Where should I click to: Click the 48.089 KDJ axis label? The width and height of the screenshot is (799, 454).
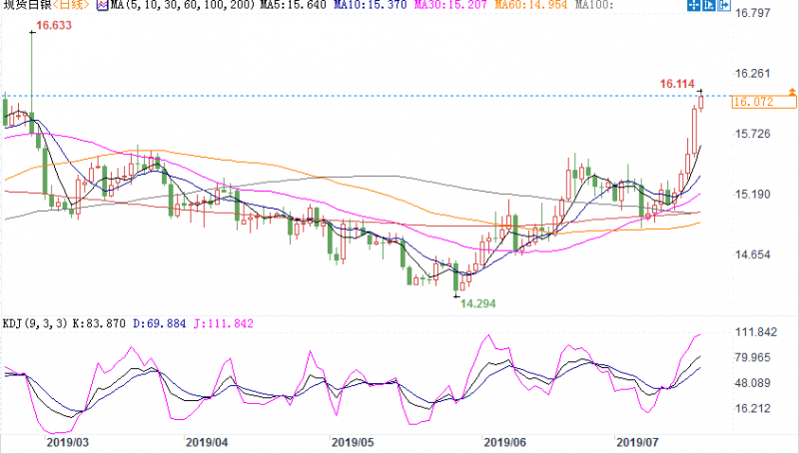752,383
